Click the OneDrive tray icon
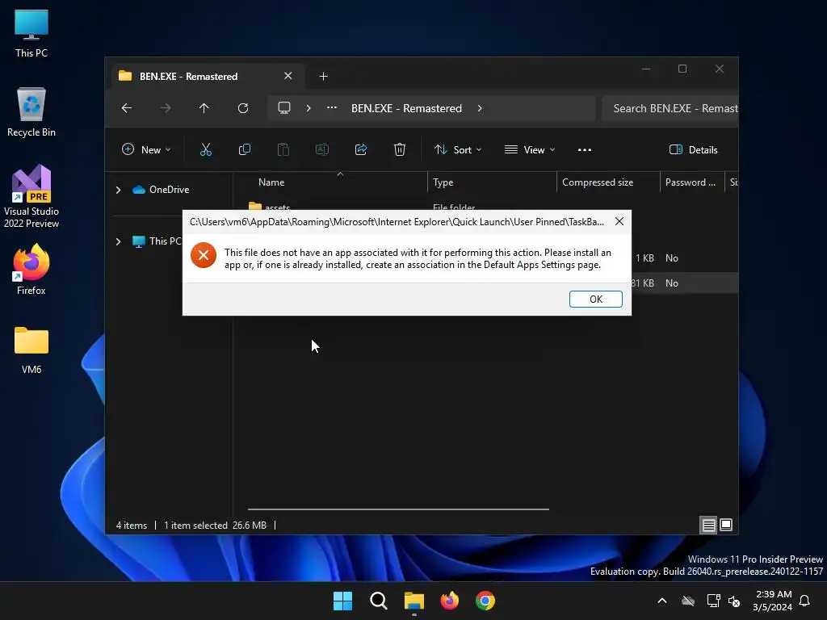This screenshot has height=620, width=827. 688,601
